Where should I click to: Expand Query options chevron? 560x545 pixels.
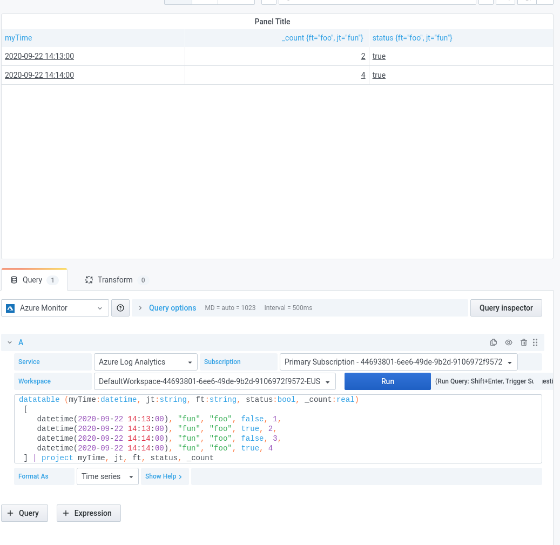140,308
